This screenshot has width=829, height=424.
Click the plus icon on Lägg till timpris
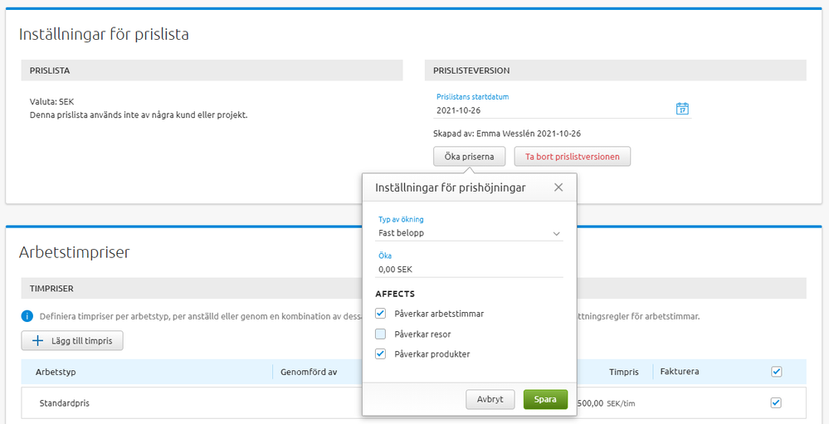point(37,340)
